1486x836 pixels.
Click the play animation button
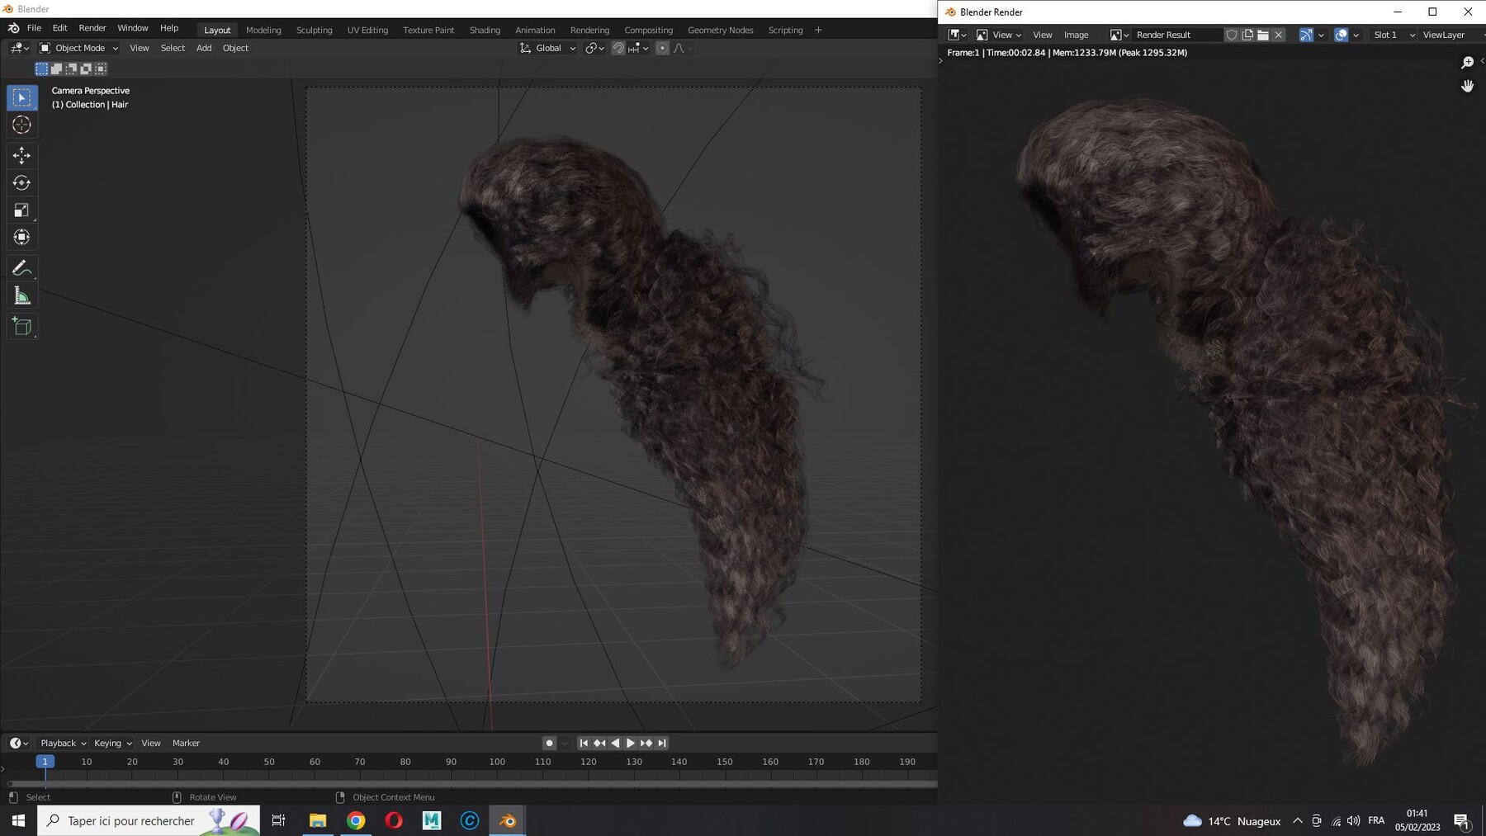pyautogui.click(x=631, y=743)
